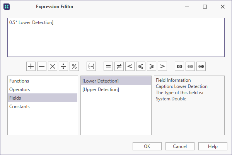
Task: Insert the modulo percent operator
Action: (x=74, y=66)
